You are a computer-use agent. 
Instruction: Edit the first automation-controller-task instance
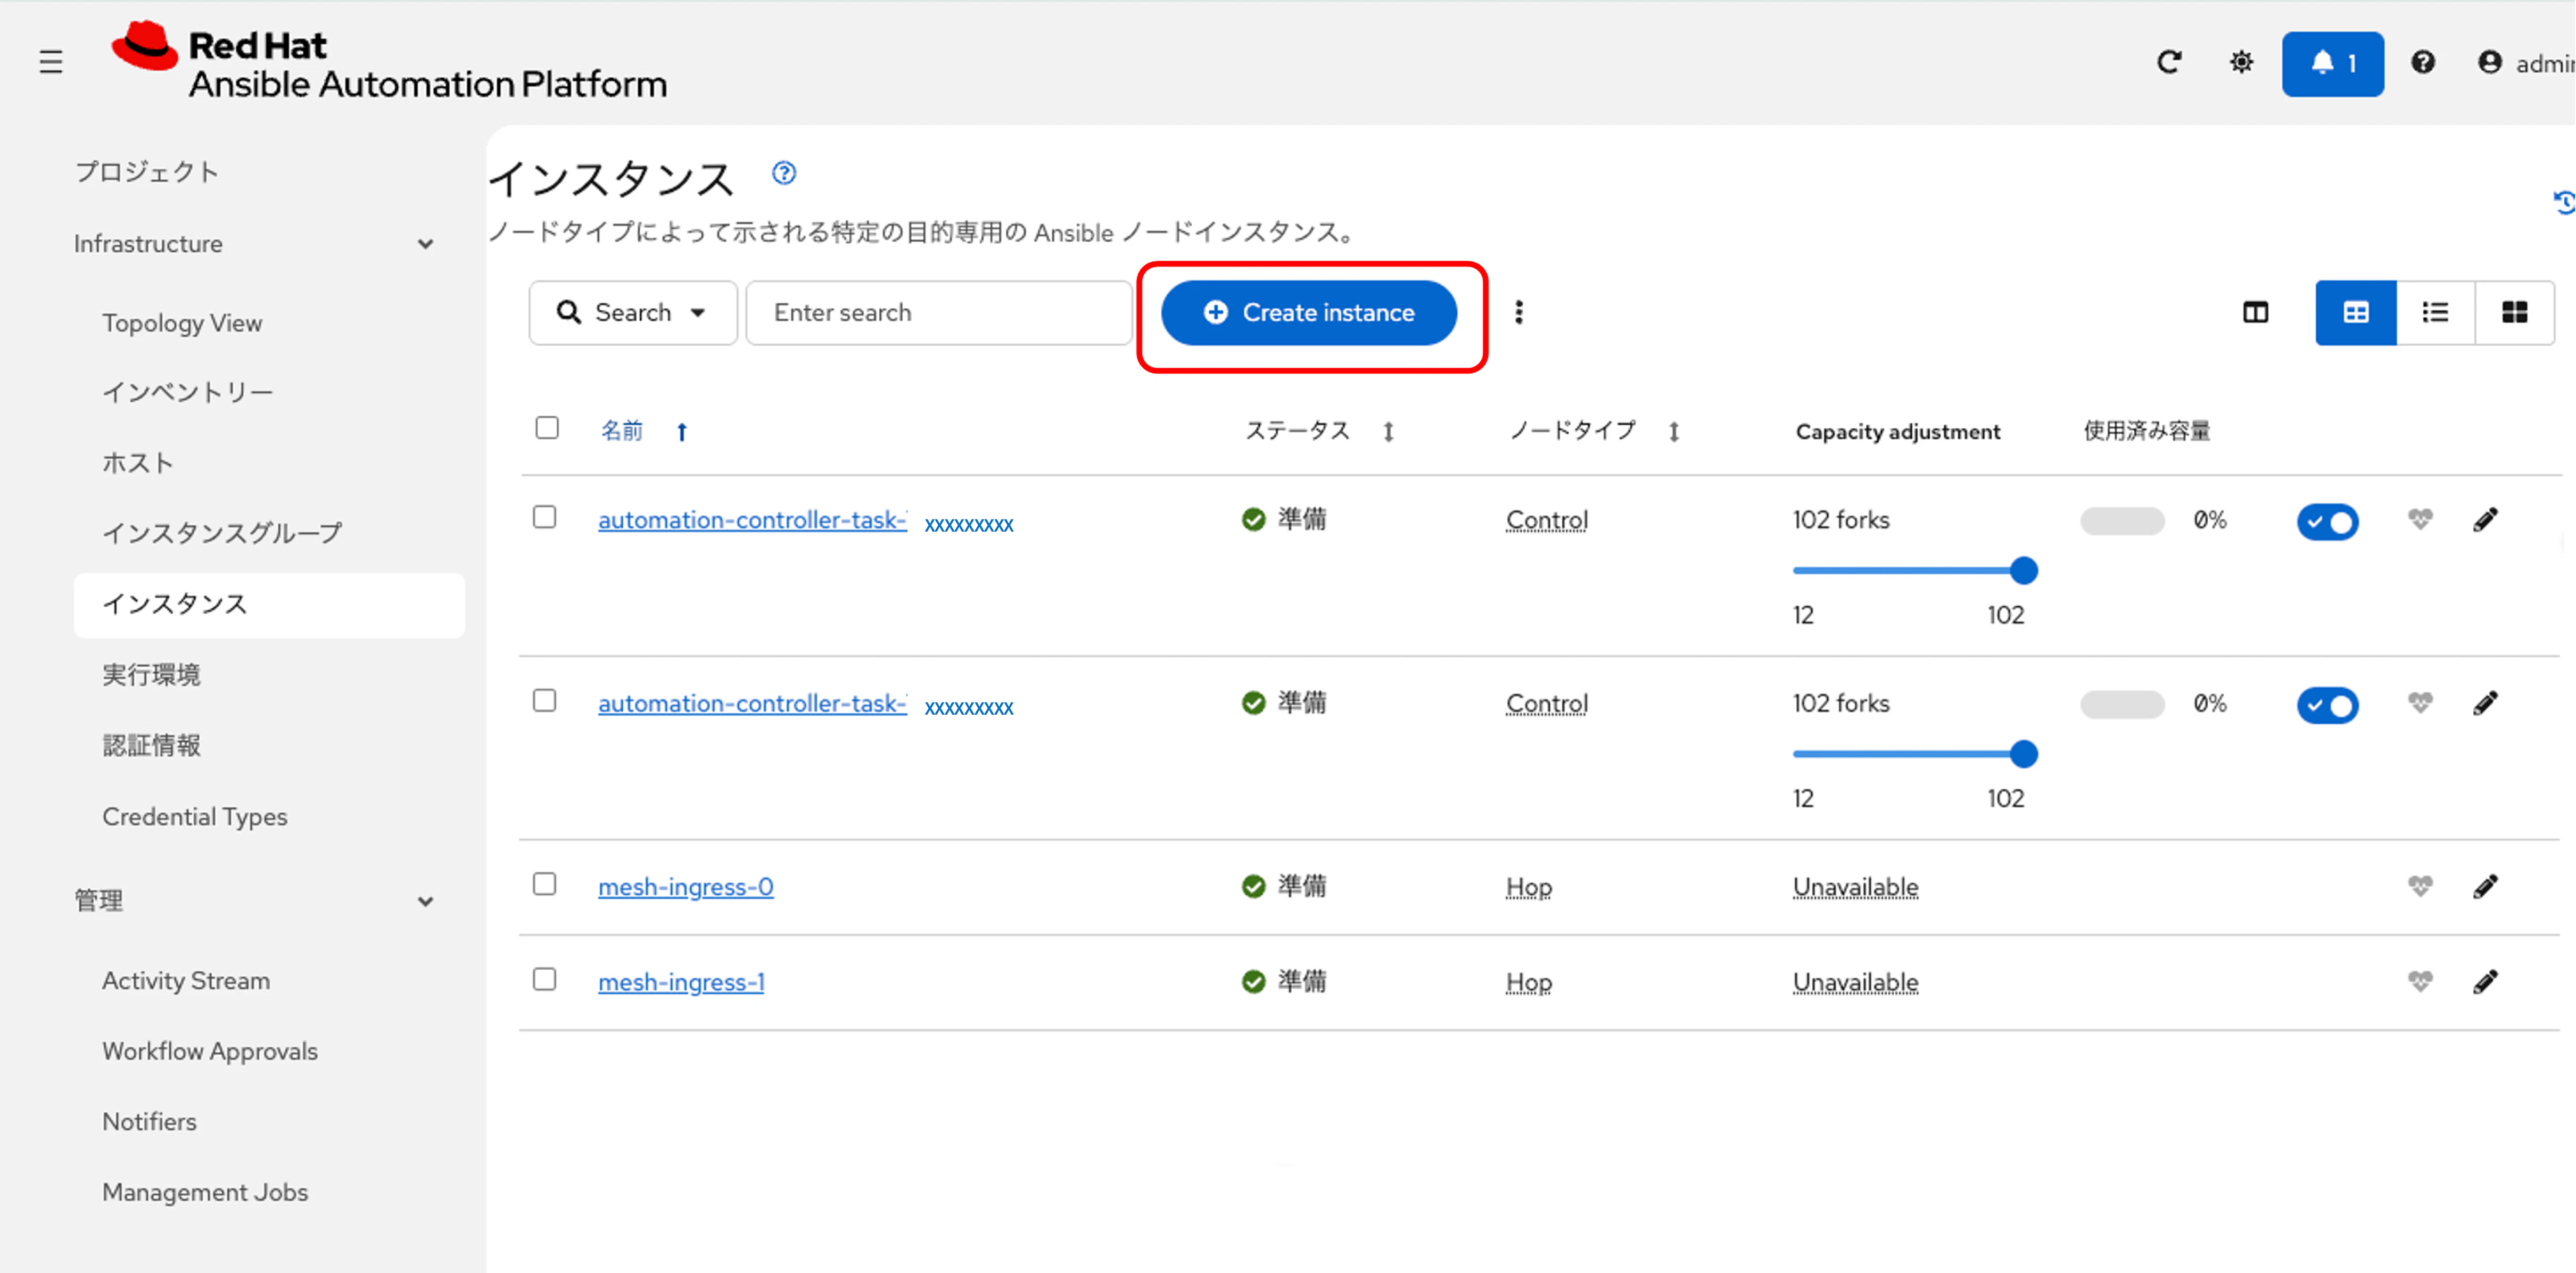[x=2485, y=519]
